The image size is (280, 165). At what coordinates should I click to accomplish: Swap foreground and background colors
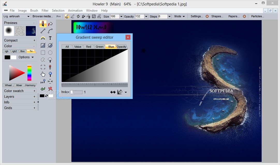pyautogui.click(x=46, y=96)
